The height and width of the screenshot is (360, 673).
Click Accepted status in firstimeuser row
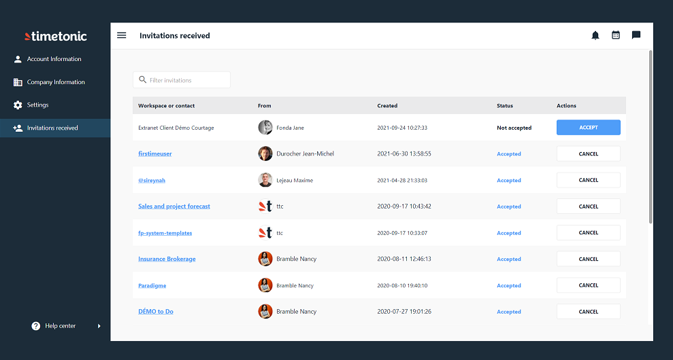(x=508, y=154)
